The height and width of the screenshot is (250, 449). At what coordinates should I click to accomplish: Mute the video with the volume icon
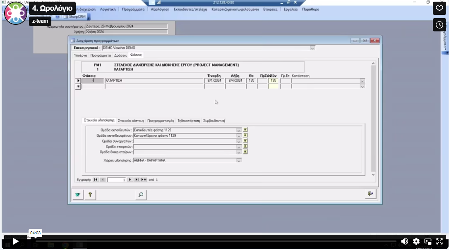(x=405, y=241)
